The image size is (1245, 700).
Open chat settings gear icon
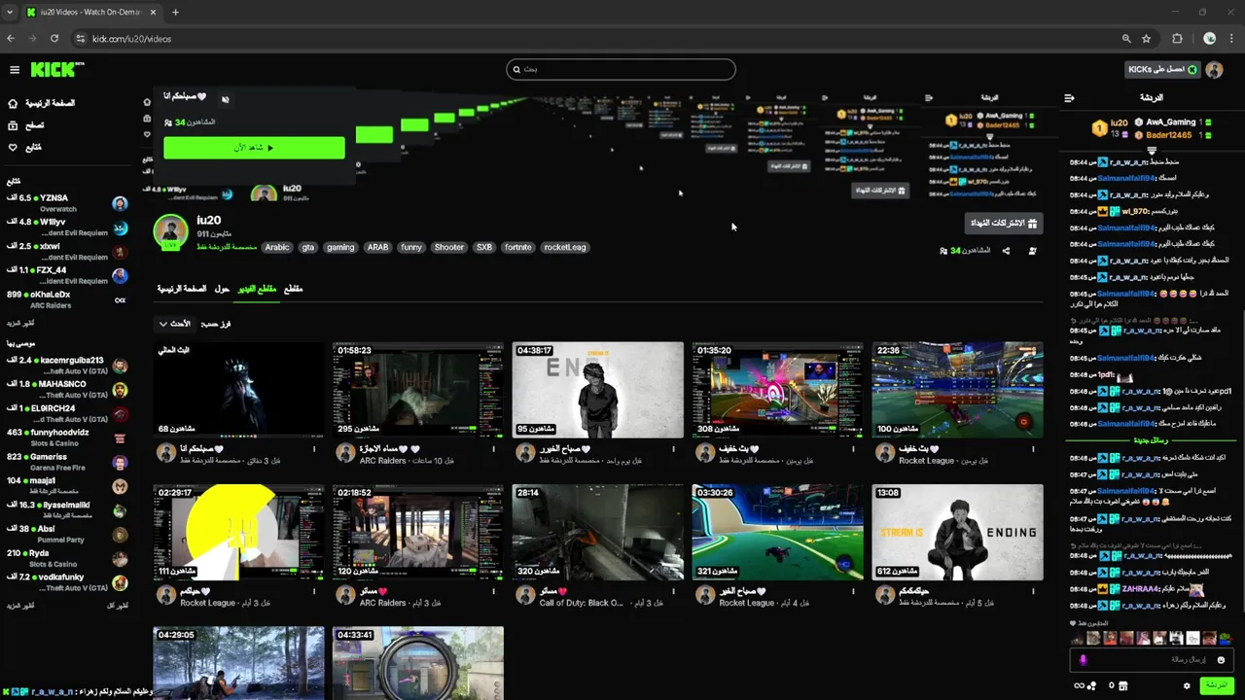click(x=1187, y=685)
